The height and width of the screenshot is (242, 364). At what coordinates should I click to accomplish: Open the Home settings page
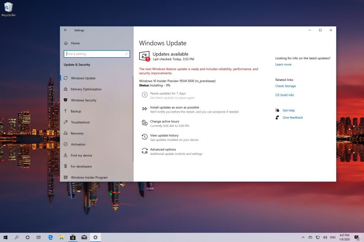(x=75, y=43)
